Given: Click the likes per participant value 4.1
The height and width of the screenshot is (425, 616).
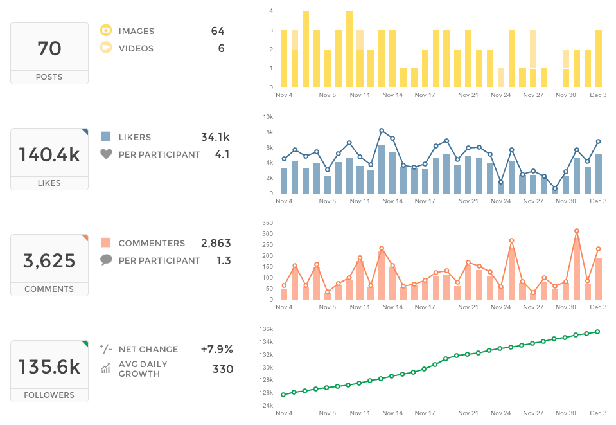Looking at the screenshot, I should tap(222, 154).
